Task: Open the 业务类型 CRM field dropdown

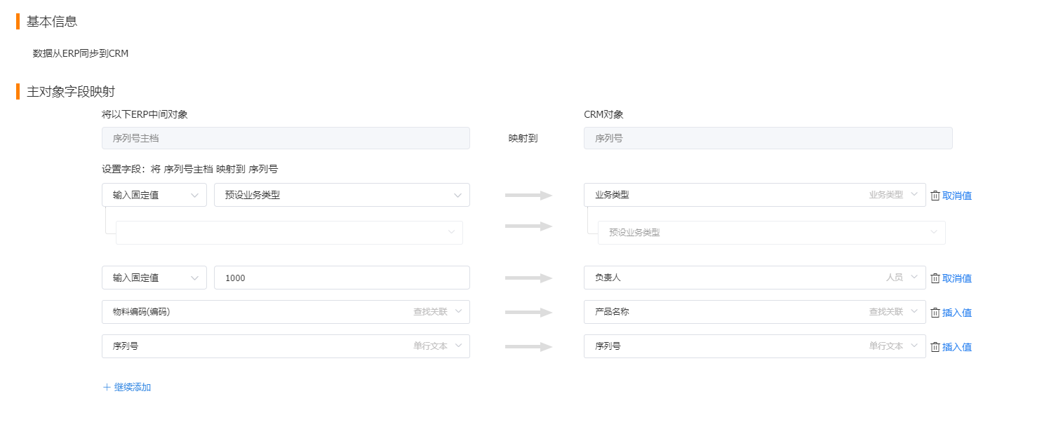Action: (x=754, y=195)
